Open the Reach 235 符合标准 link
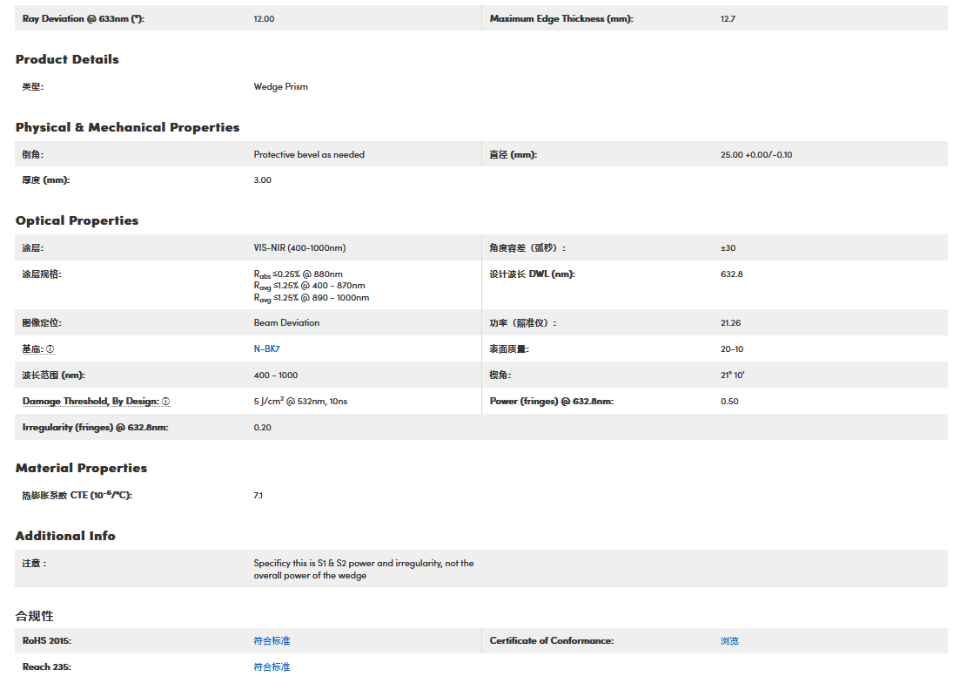This screenshot has width=960, height=690. point(272,667)
